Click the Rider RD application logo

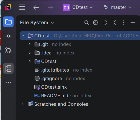pyautogui.click(x=8, y=7)
